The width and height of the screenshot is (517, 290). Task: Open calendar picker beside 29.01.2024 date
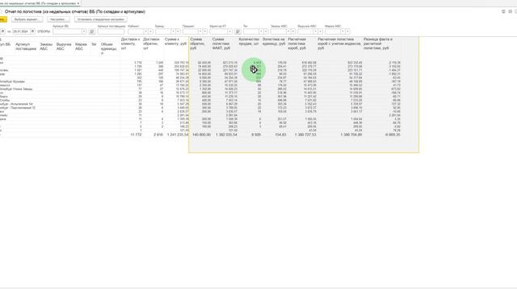[x=32, y=31]
